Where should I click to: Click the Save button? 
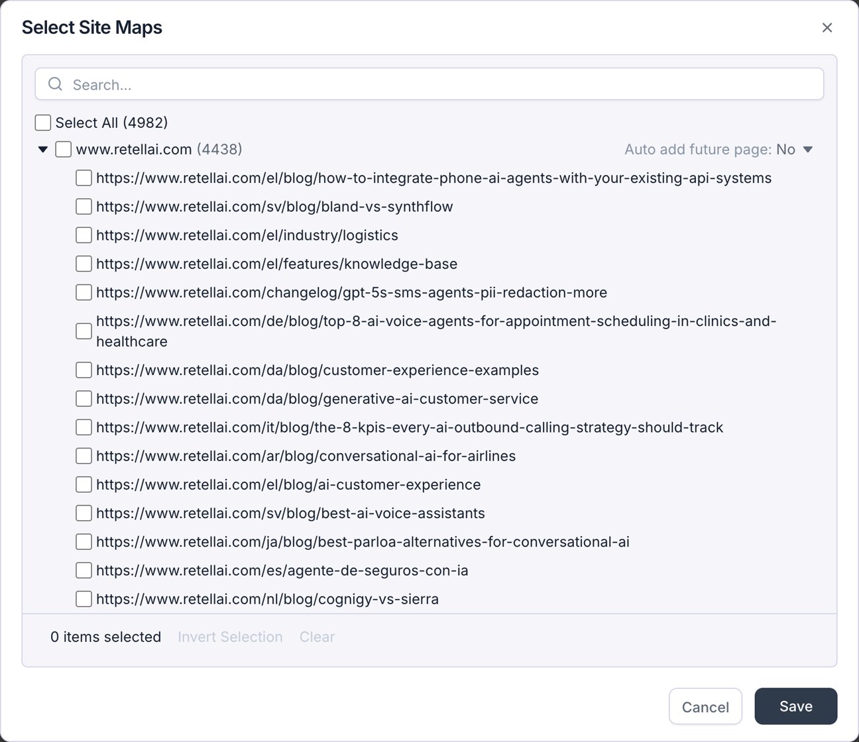coord(796,706)
